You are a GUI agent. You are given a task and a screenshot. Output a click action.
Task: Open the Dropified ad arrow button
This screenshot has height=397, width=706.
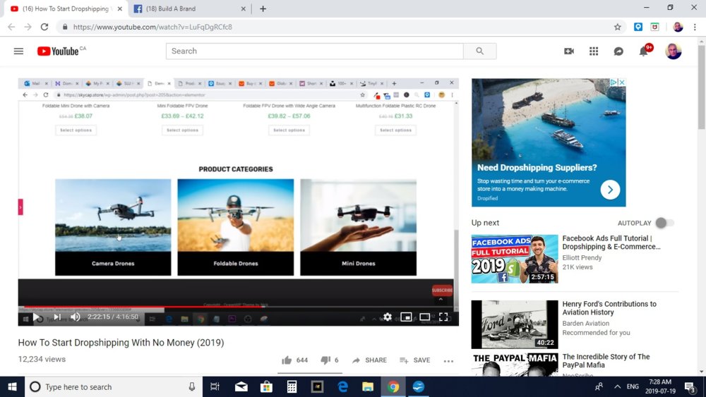(x=610, y=190)
